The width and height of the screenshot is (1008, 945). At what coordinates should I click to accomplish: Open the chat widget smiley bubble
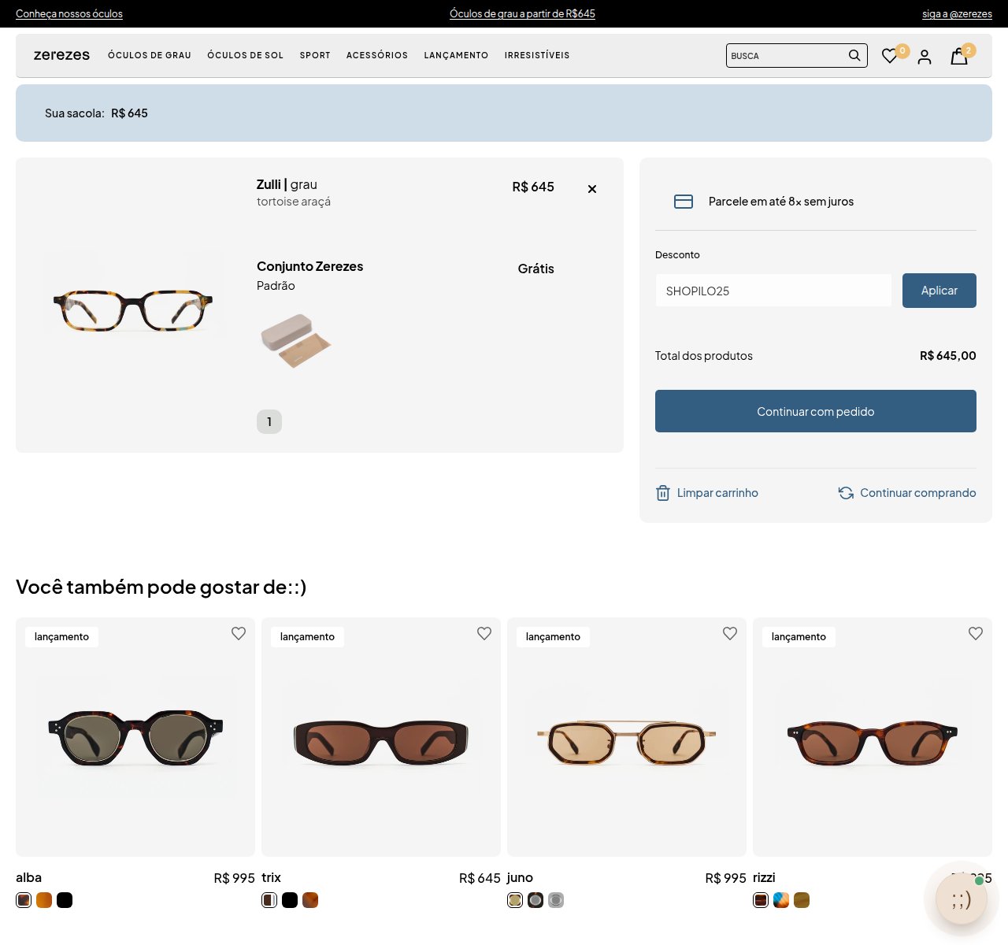click(x=961, y=899)
